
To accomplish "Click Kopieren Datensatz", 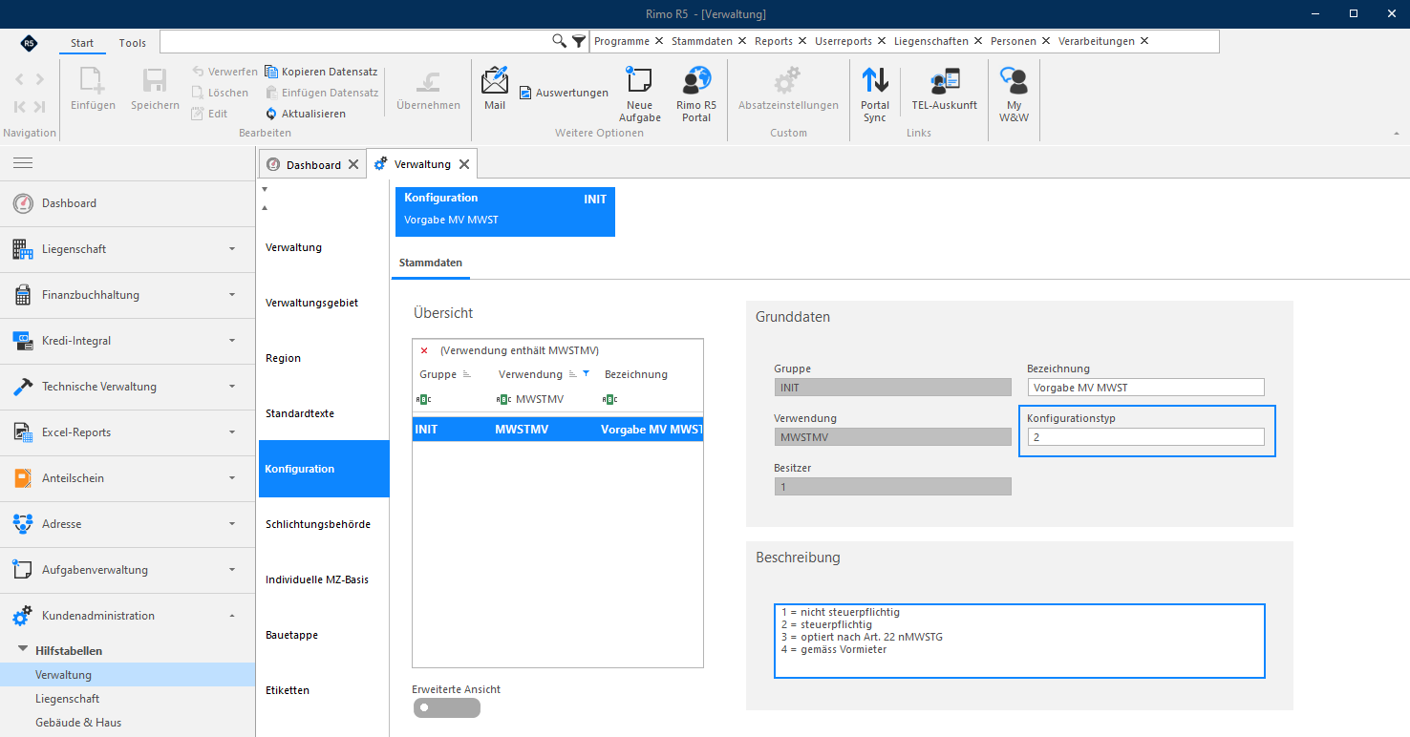I will tap(321, 72).
